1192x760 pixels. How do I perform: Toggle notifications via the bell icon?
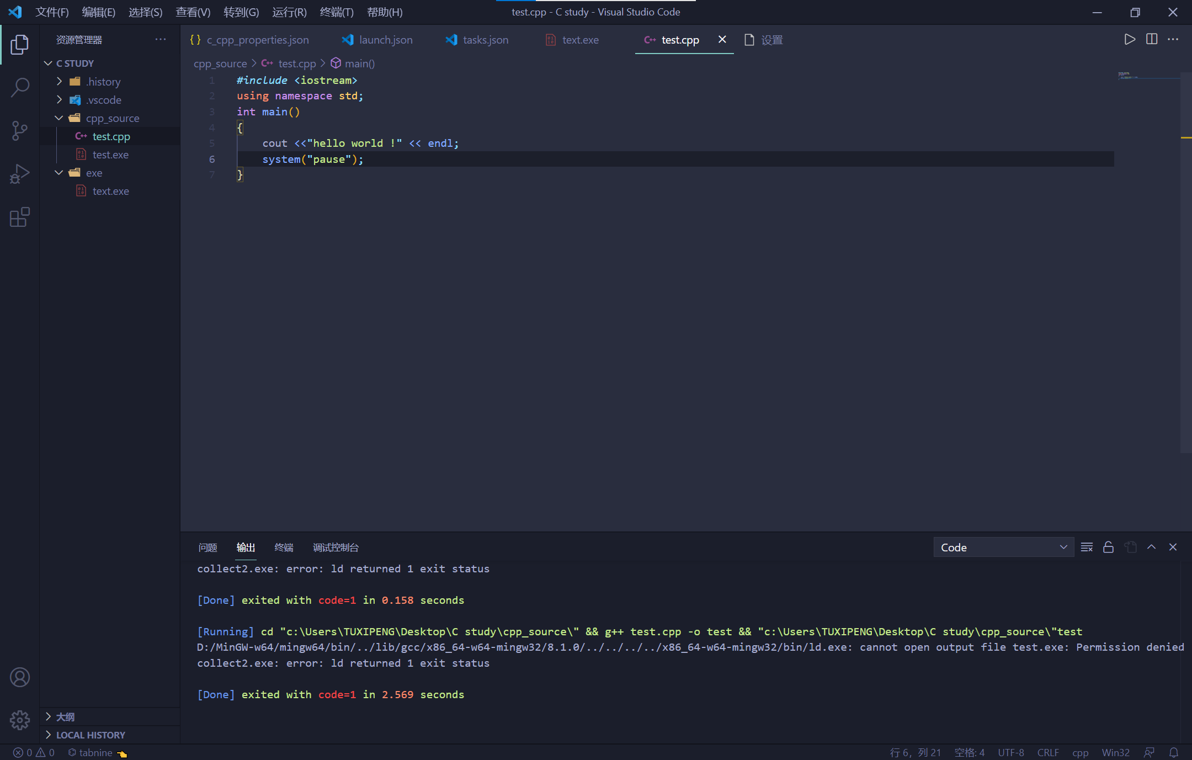pos(1174,752)
